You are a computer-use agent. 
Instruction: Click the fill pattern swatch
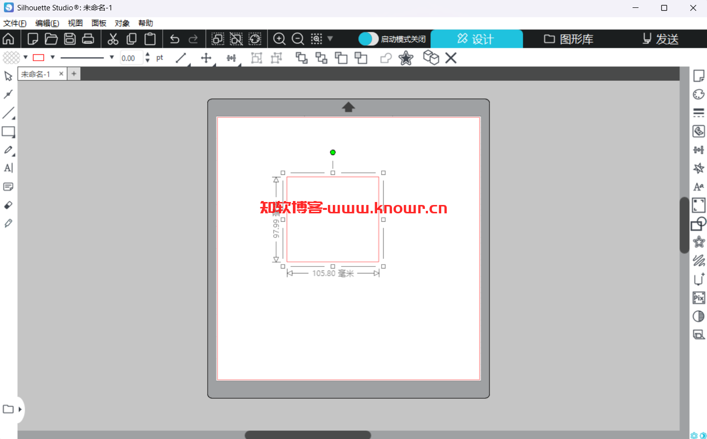click(x=11, y=58)
